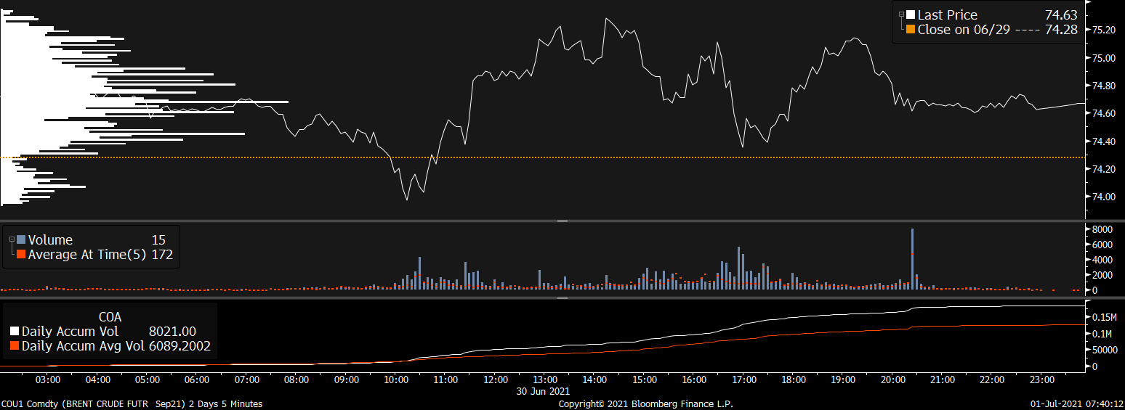Click the white Daily Accum Vol swatch

coord(15,332)
